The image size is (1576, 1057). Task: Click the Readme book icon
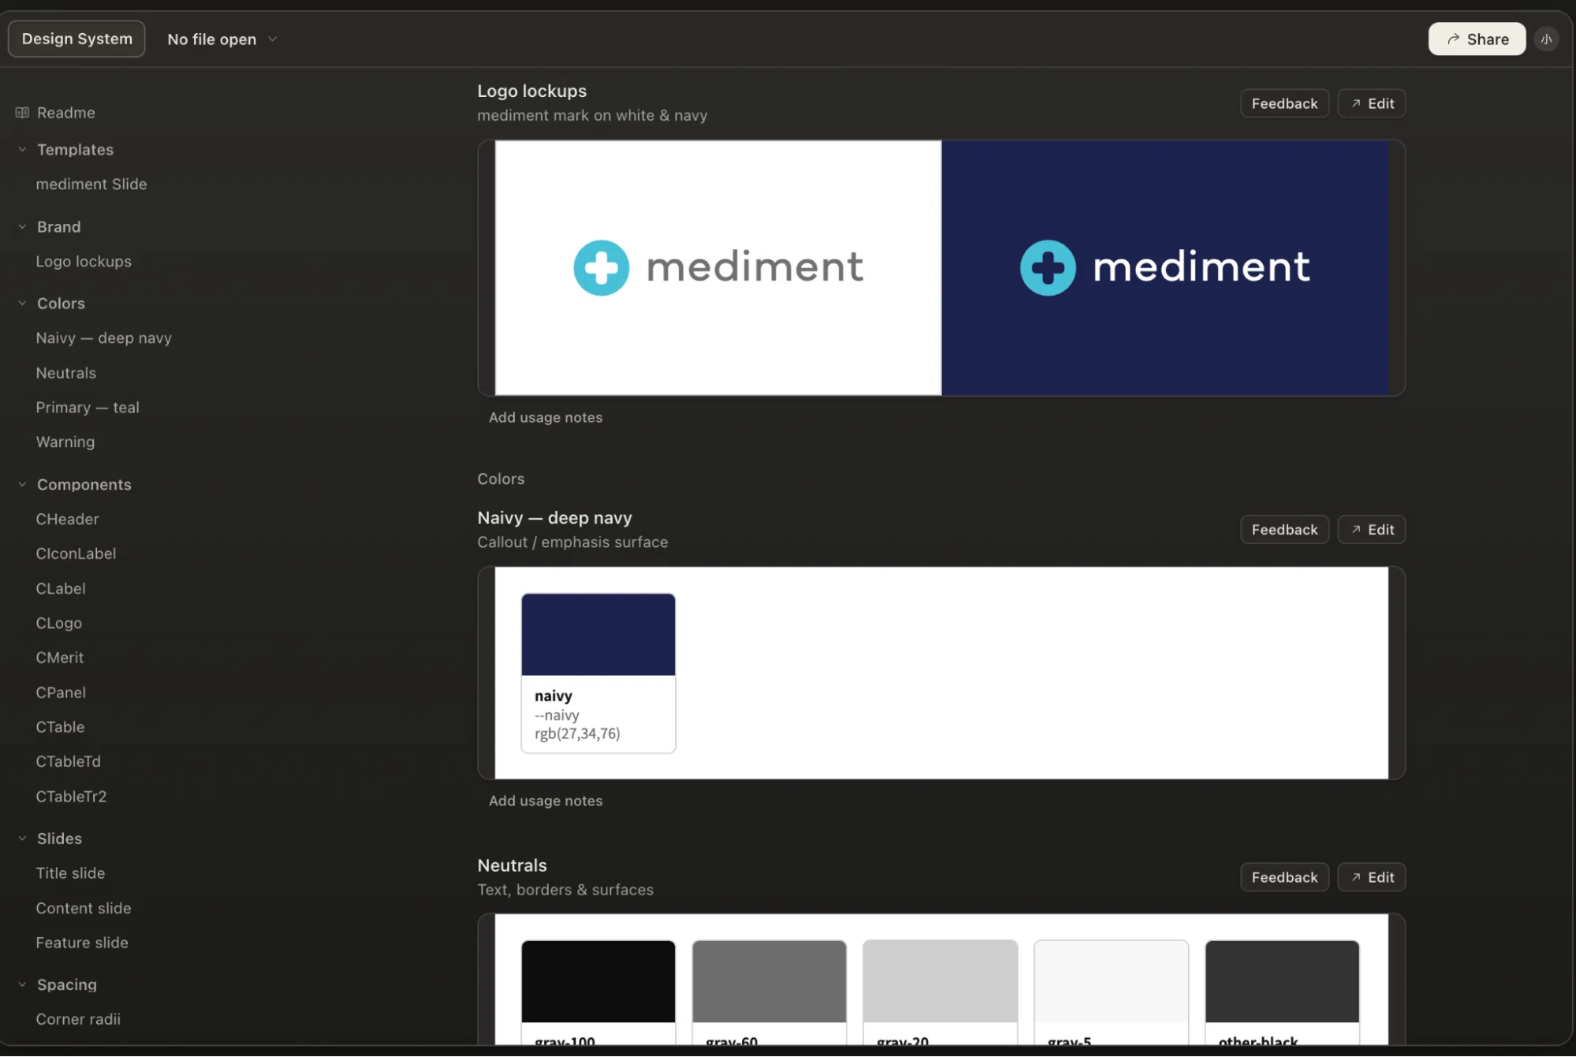22,113
